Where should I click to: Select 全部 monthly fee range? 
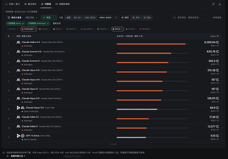[x=68, y=17]
